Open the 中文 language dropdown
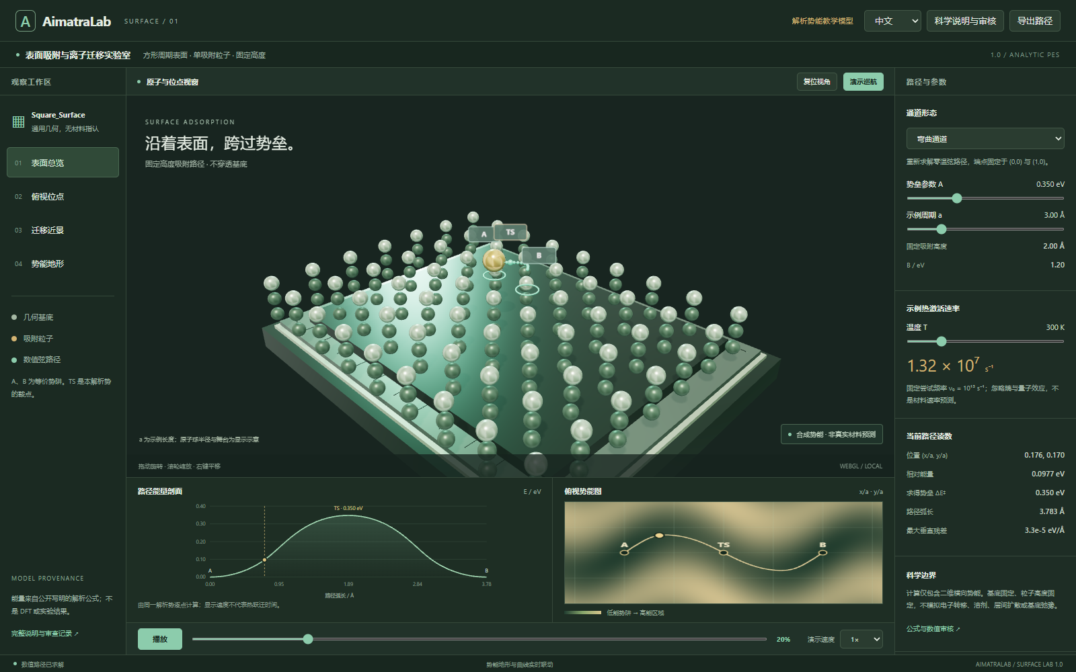Viewport: 1076px width, 672px height. tap(892, 21)
